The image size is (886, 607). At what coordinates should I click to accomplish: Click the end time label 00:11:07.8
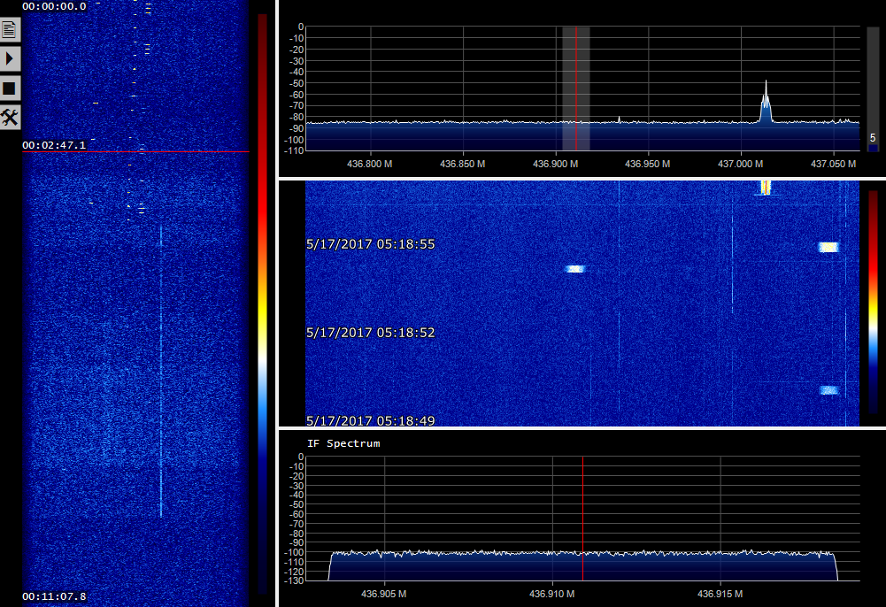(54, 596)
